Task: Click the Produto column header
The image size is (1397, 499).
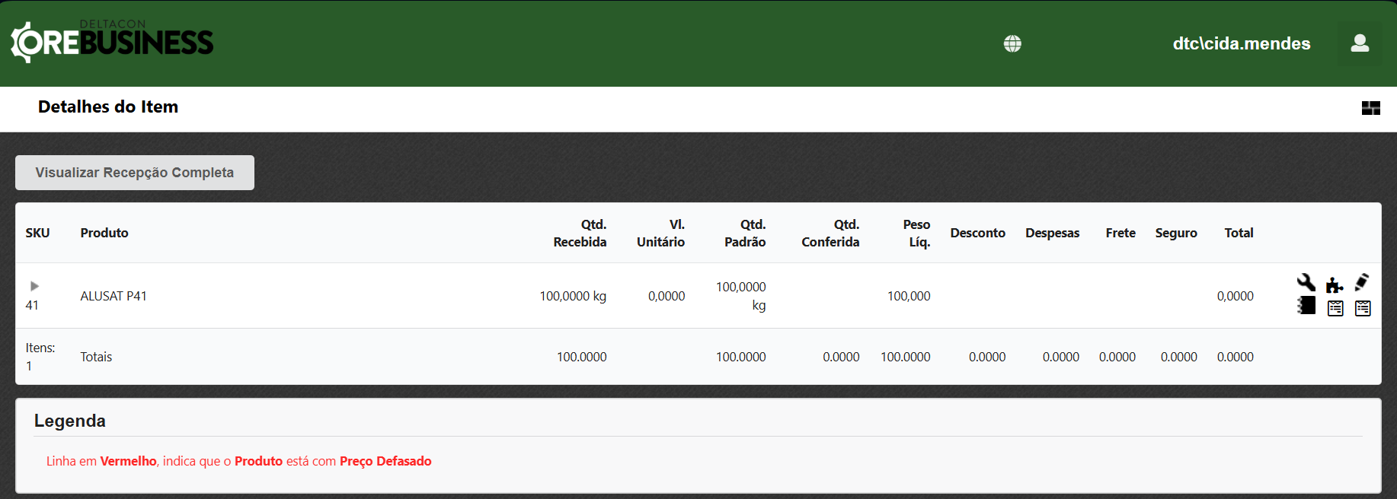Action: pyautogui.click(x=104, y=233)
